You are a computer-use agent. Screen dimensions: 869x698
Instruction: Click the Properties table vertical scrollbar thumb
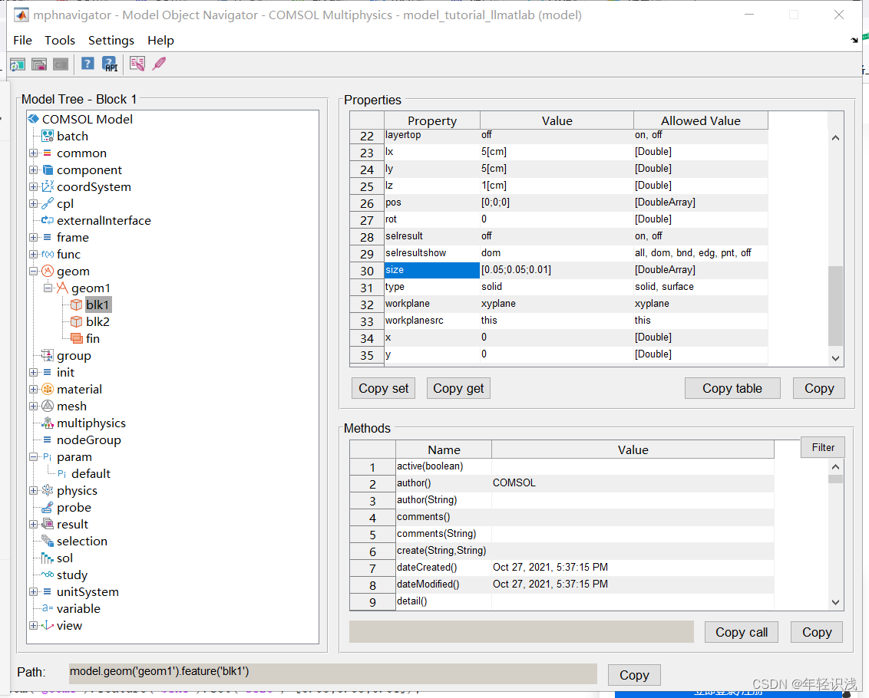835,306
